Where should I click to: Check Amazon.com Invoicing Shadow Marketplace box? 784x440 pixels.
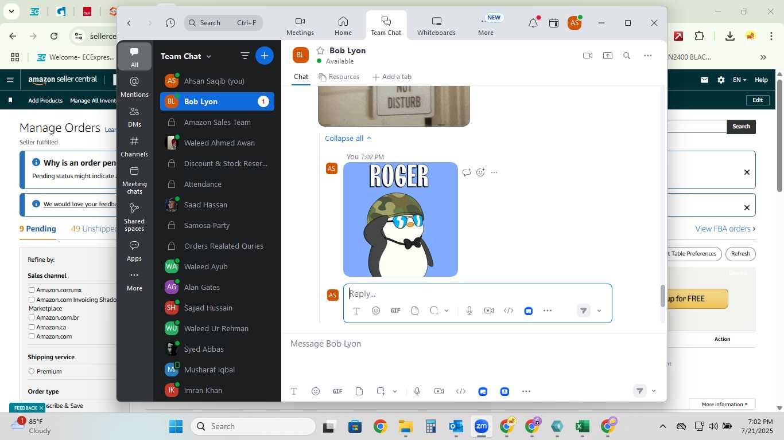click(32, 300)
